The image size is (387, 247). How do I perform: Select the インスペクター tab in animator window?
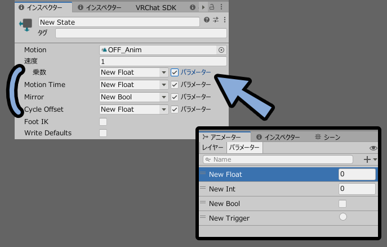pyautogui.click(x=278, y=137)
